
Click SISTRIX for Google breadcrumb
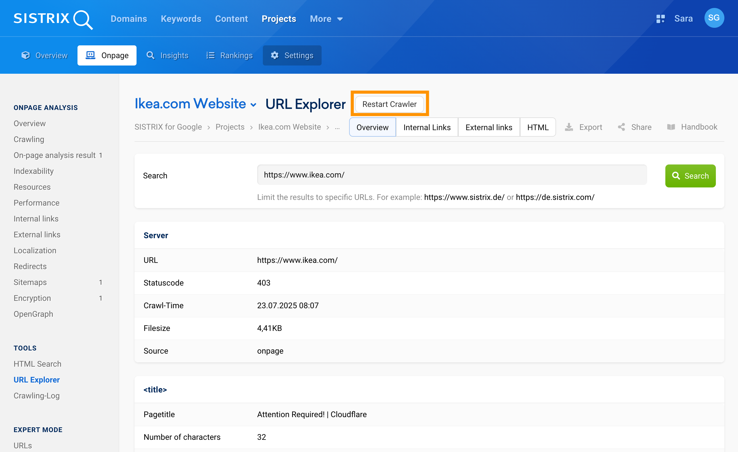[168, 127]
